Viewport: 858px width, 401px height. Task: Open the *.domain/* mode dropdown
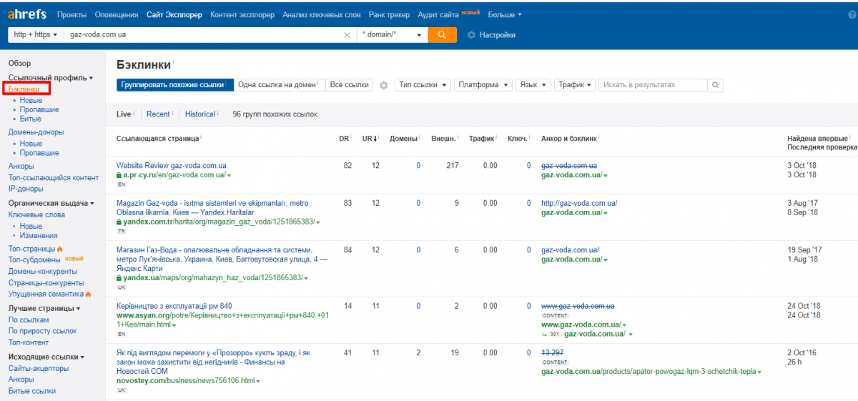pyautogui.click(x=392, y=34)
